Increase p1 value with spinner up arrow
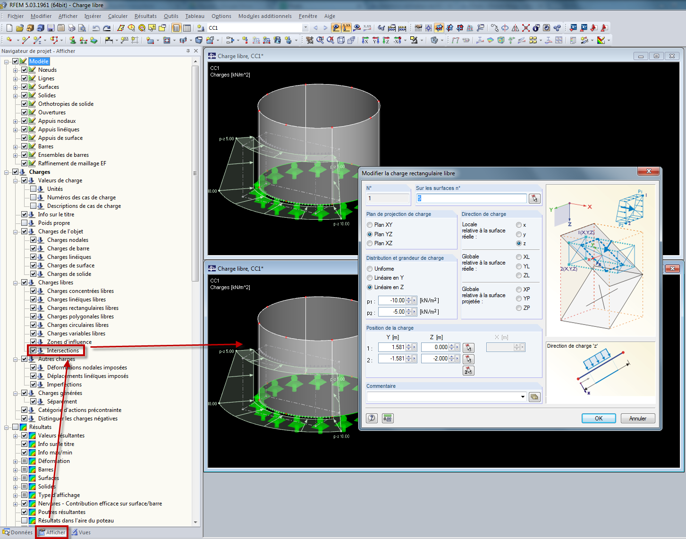Image resolution: width=686 pixels, height=539 pixels. (409, 299)
